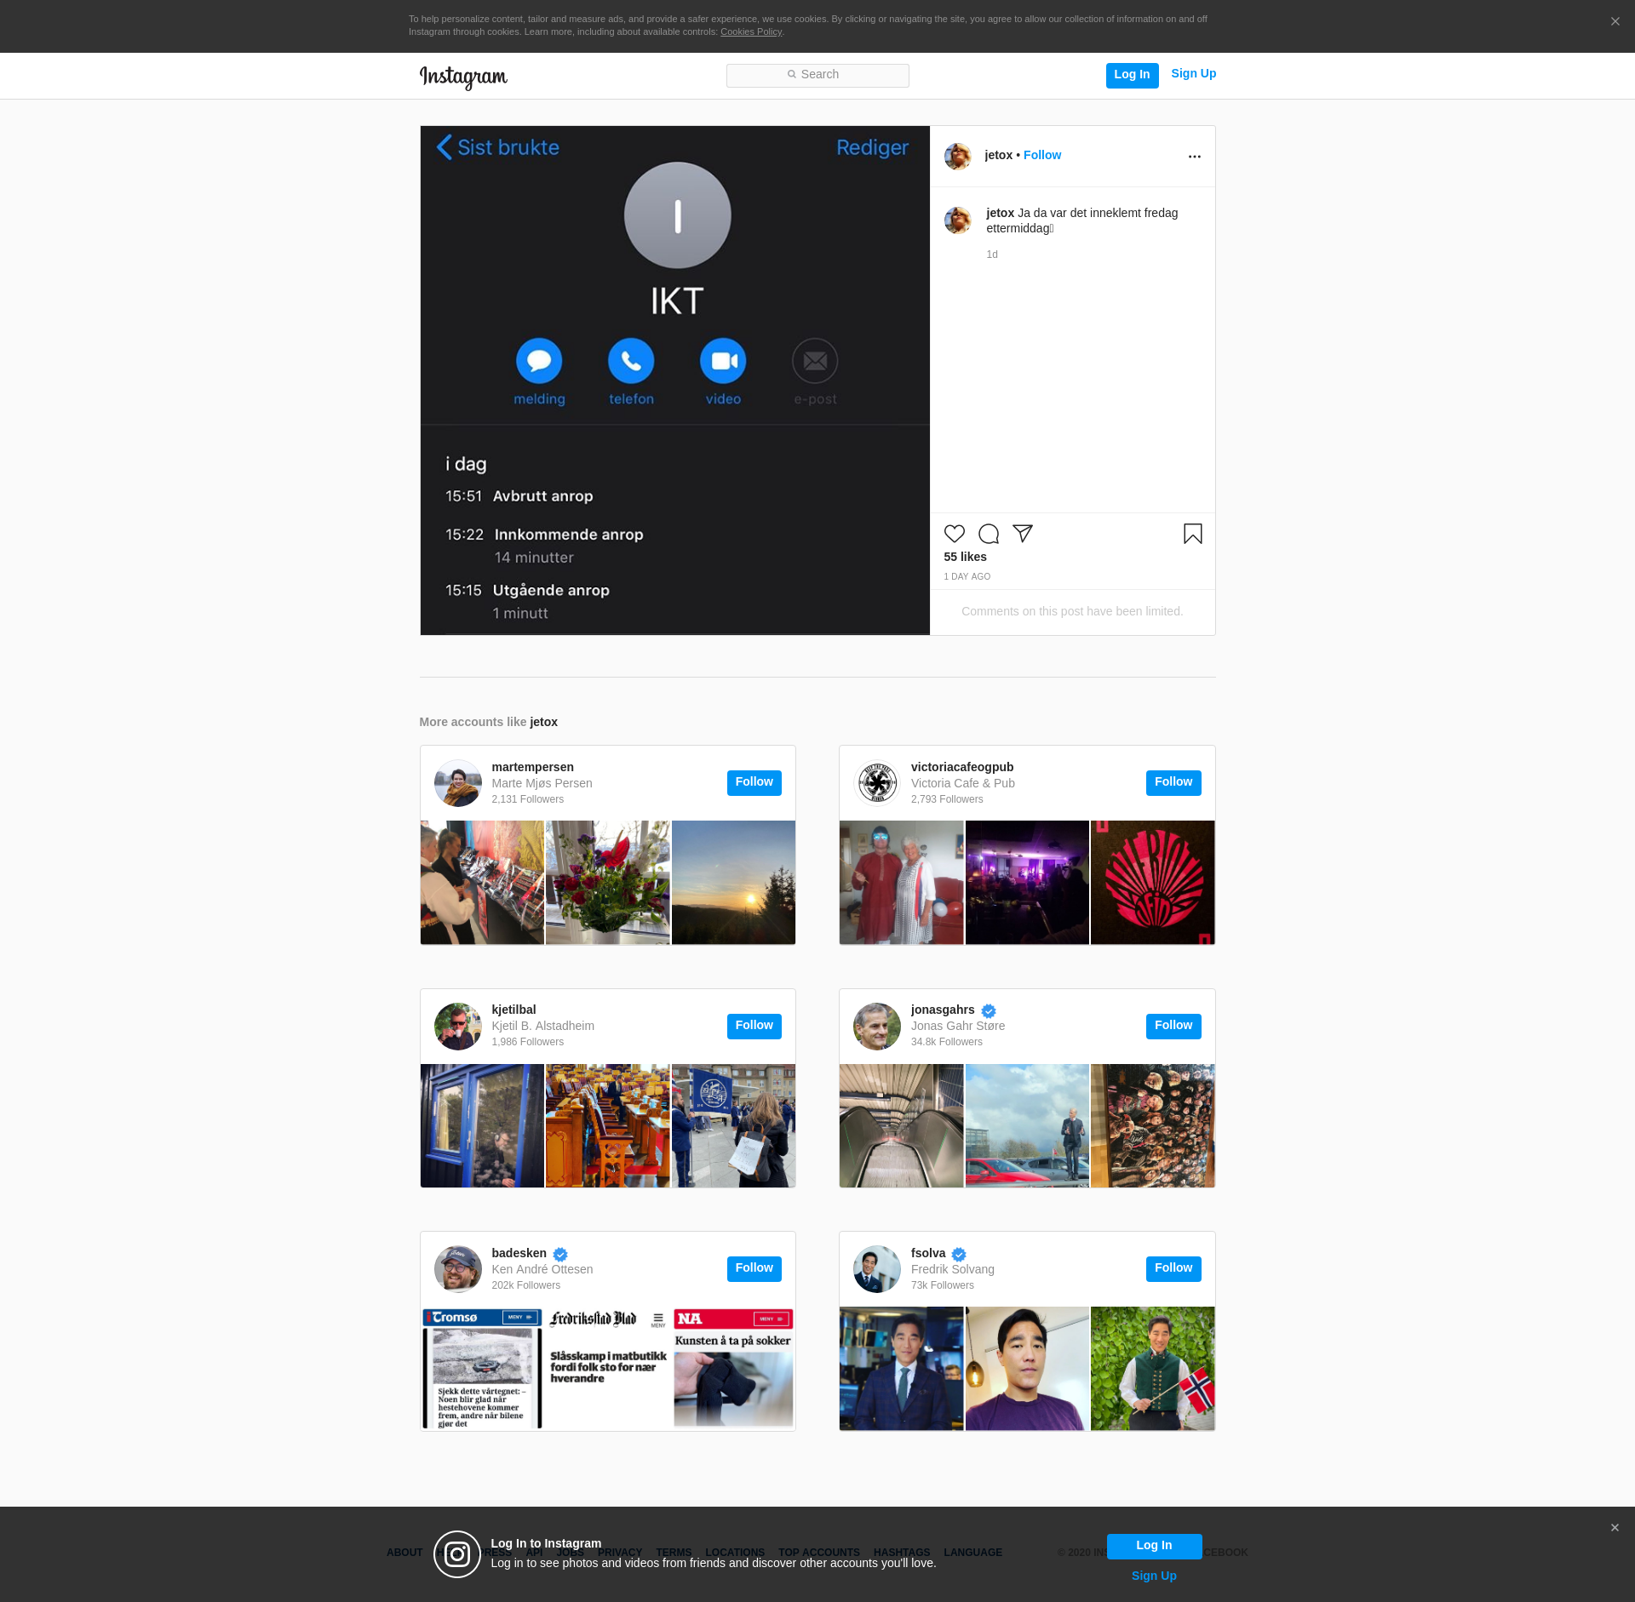Image resolution: width=1635 pixels, height=1602 pixels.
Task: Open kjetilbal profile avatar
Action: [x=458, y=1027]
